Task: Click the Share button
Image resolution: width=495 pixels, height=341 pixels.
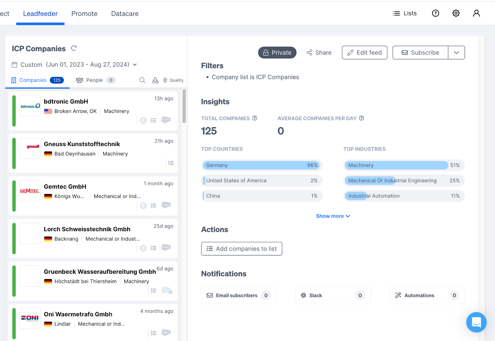Action: click(319, 53)
